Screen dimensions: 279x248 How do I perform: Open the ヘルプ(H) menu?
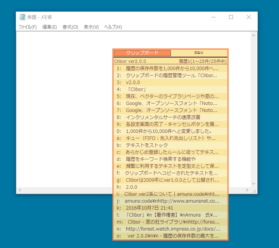113,27
